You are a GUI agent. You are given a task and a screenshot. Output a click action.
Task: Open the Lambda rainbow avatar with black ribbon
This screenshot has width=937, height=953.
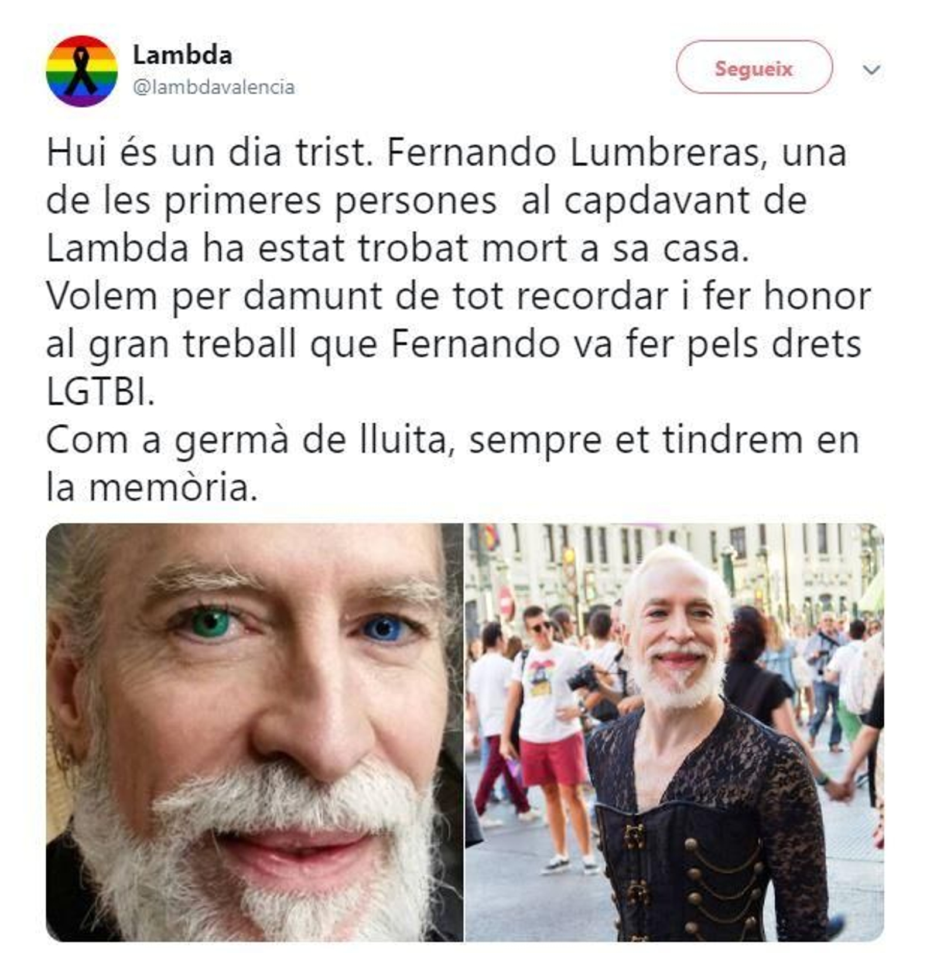pos(81,71)
